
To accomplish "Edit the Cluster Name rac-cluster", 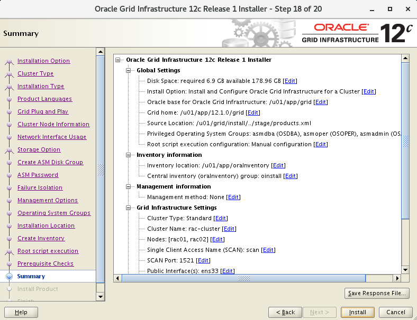I will coord(229,229).
